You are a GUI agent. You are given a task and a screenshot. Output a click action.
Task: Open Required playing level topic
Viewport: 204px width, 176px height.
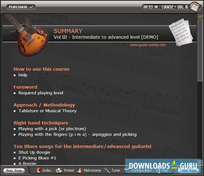click(x=41, y=93)
